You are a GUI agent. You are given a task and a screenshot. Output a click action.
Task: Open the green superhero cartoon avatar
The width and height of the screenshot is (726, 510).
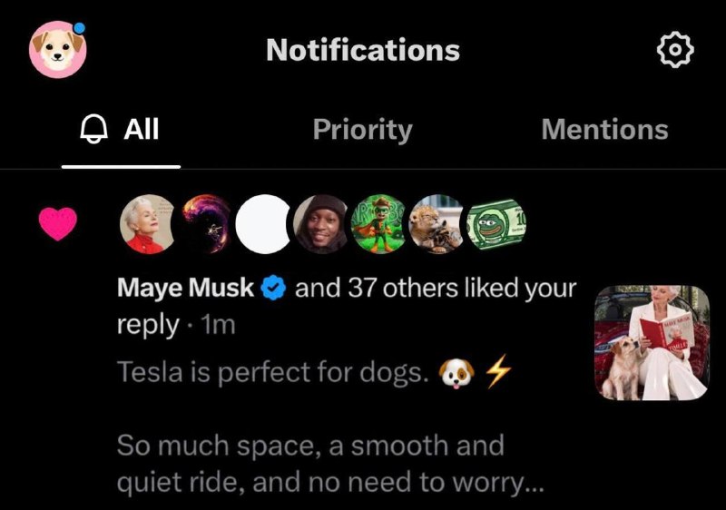click(379, 224)
